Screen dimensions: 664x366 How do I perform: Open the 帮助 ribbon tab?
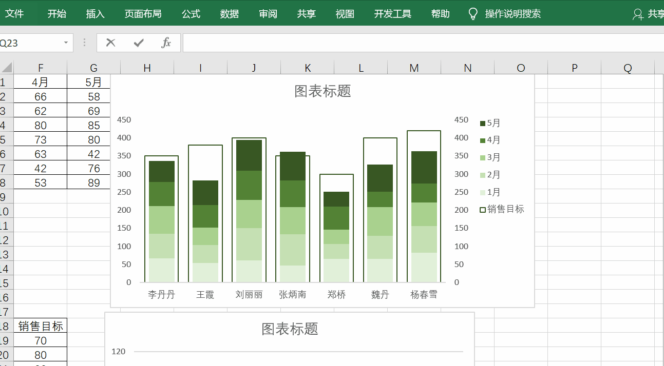[441, 14]
